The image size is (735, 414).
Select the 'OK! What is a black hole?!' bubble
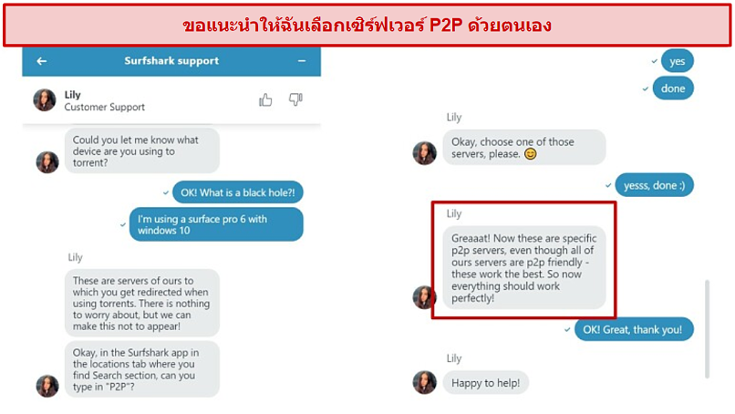click(x=238, y=192)
